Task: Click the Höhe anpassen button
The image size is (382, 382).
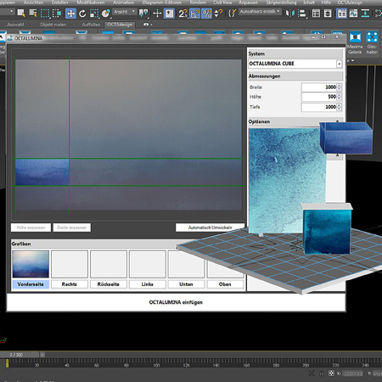Action: click(x=31, y=228)
